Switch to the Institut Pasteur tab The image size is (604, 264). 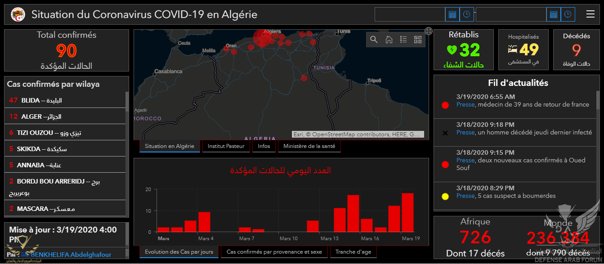pyautogui.click(x=226, y=146)
